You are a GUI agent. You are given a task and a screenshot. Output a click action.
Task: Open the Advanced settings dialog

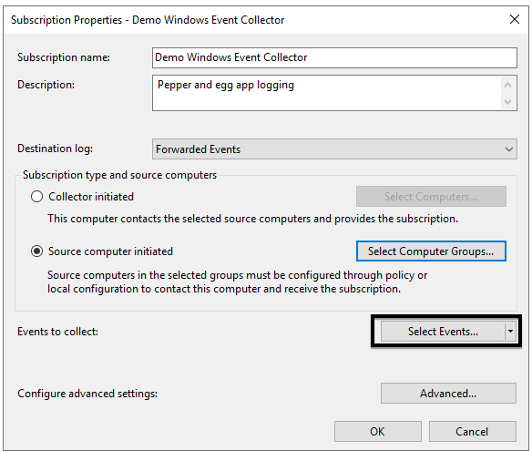click(x=448, y=394)
